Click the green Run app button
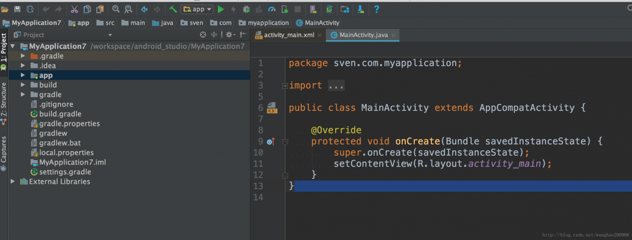632x240 pixels. [221, 9]
